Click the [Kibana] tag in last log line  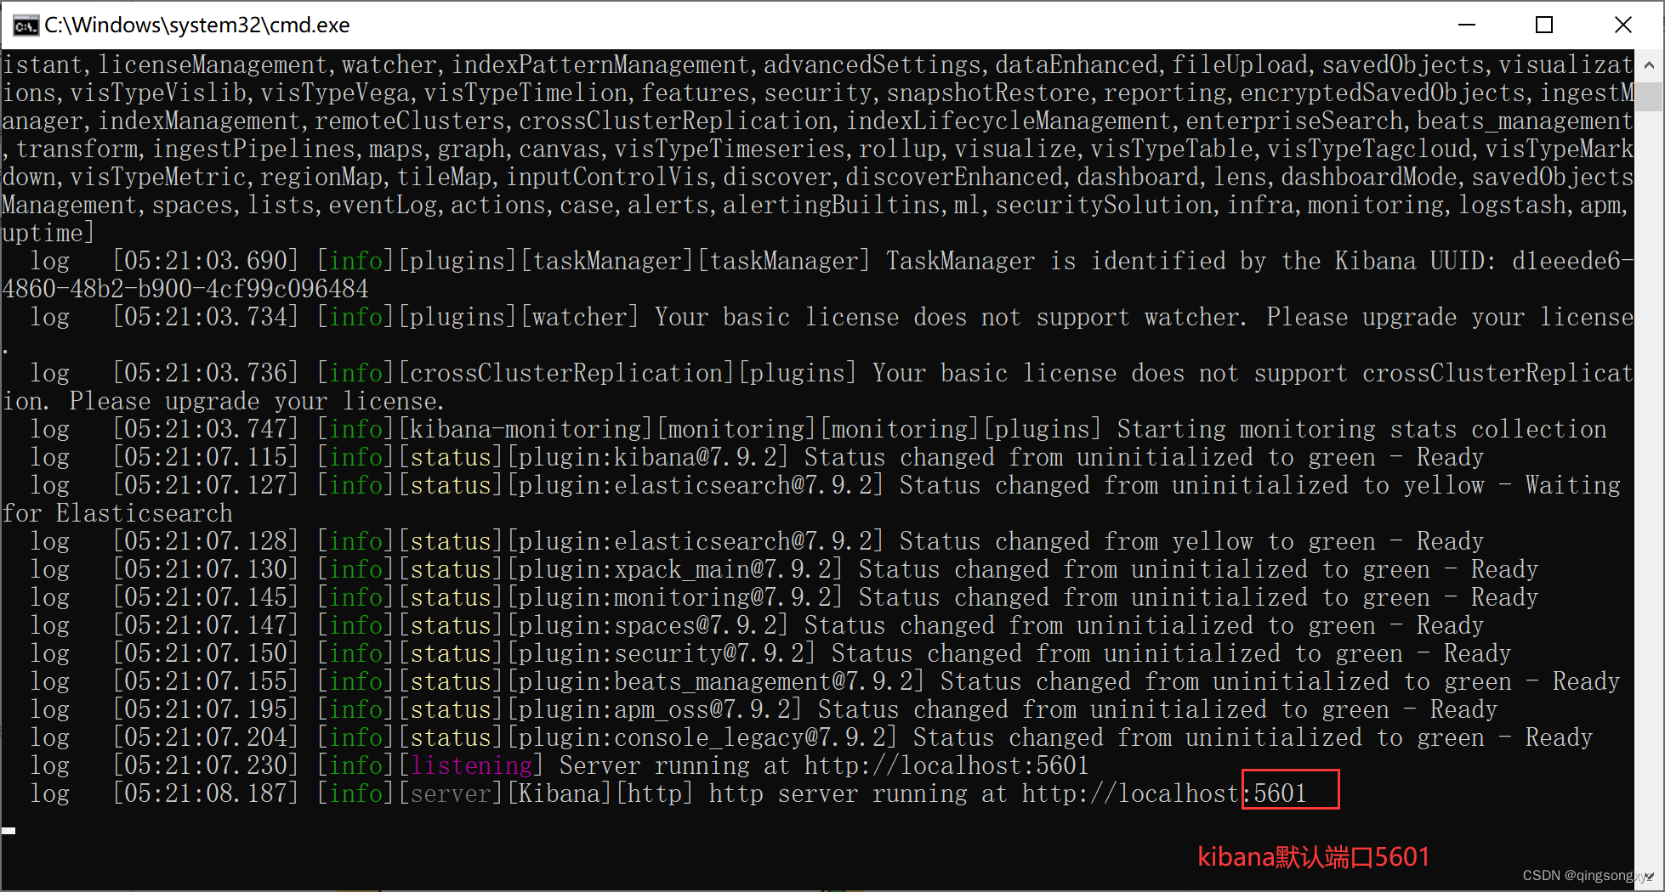coord(560,793)
